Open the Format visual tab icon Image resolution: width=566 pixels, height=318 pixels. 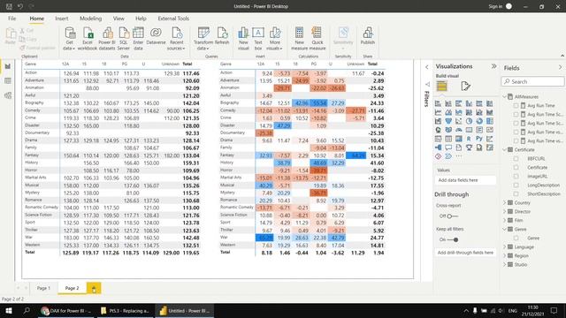[466, 86]
